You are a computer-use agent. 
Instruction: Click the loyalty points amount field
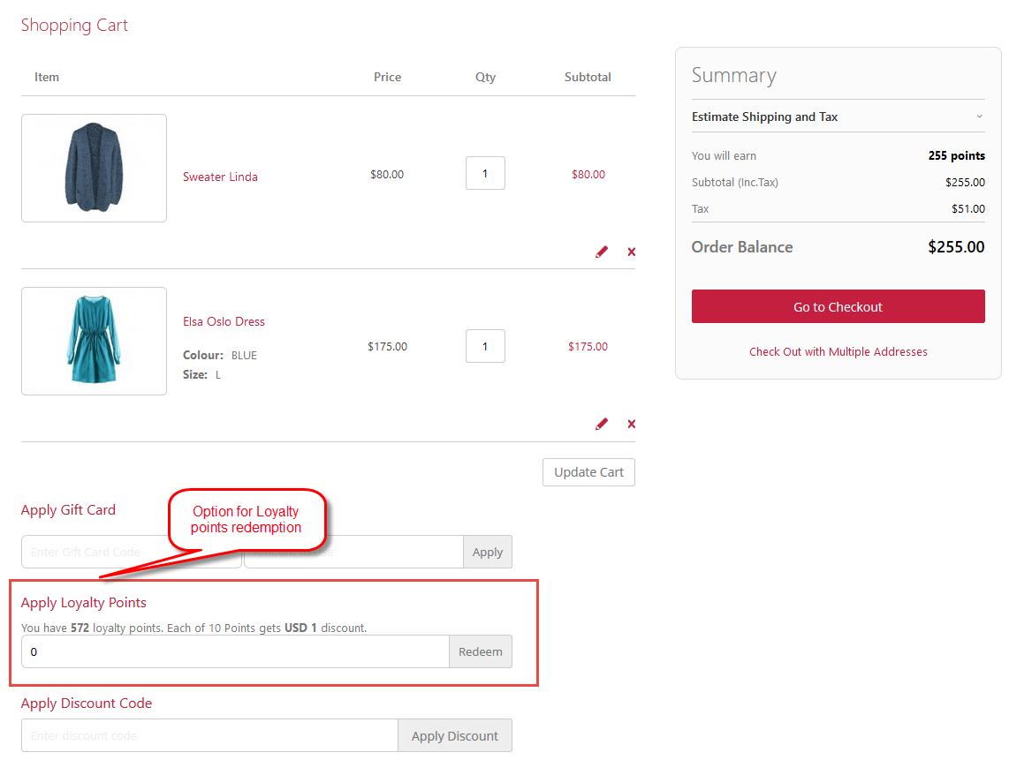tap(236, 651)
